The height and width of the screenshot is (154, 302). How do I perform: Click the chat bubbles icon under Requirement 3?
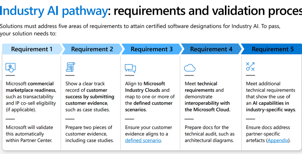click(130, 68)
